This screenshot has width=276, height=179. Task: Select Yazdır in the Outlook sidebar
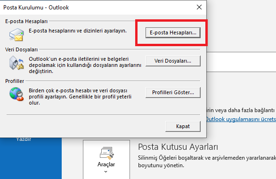coord(24,139)
